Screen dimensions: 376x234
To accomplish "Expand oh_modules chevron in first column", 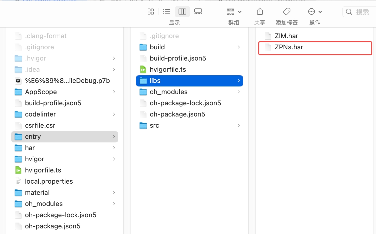I will click(x=114, y=204).
